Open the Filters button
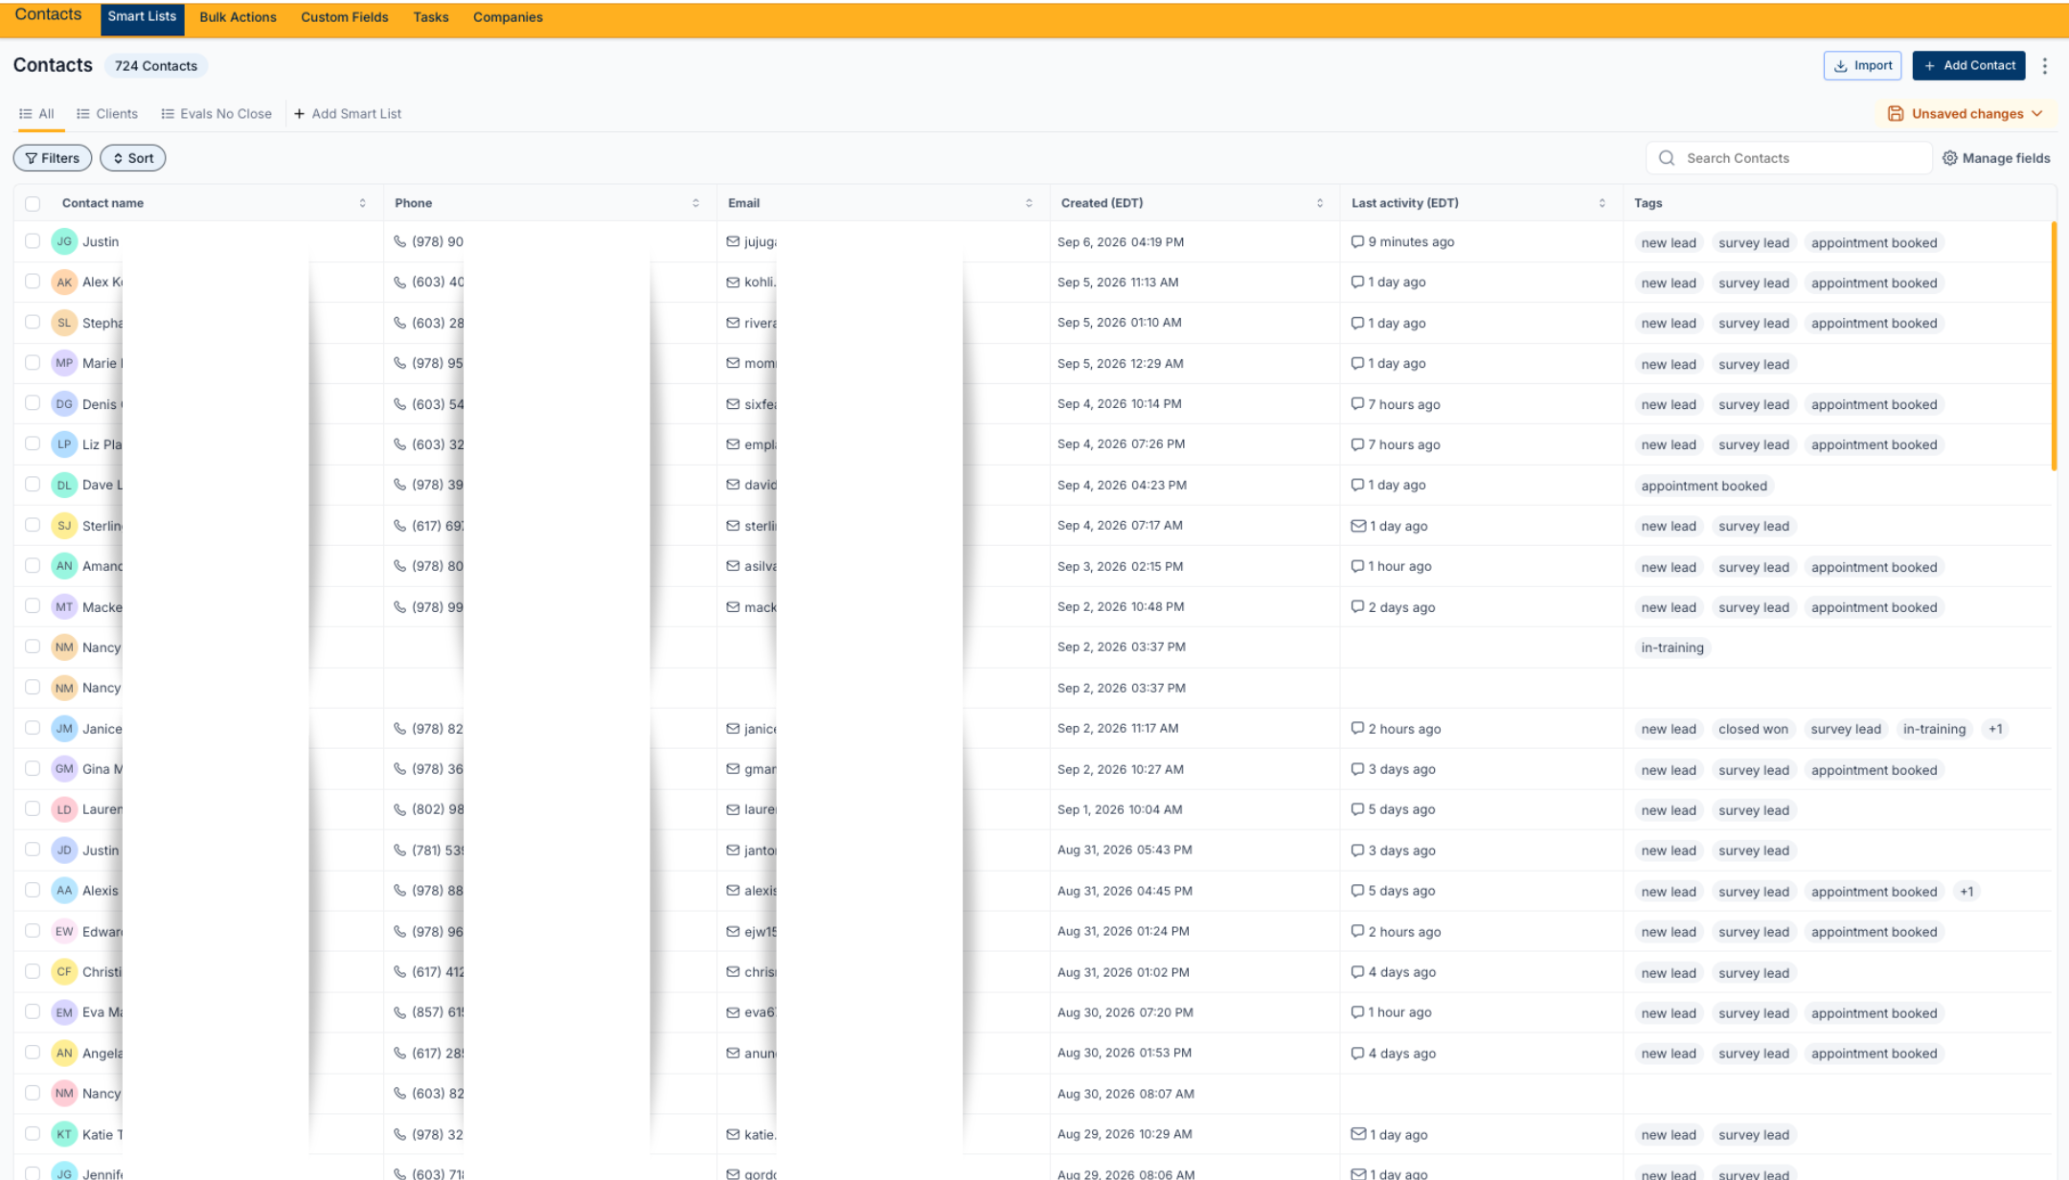 (53, 158)
